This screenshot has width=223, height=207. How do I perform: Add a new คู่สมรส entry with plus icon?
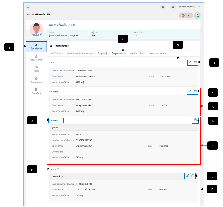(x=61, y=120)
